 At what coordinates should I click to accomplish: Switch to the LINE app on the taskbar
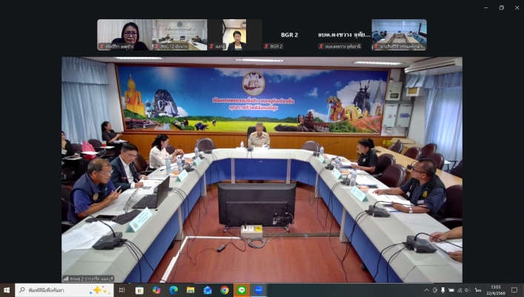[x=242, y=290]
